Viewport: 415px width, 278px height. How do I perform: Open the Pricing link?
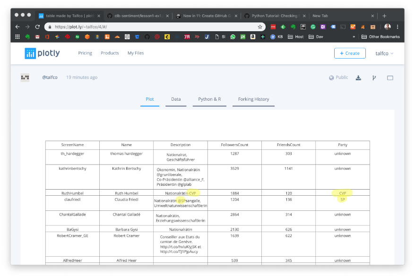point(85,53)
